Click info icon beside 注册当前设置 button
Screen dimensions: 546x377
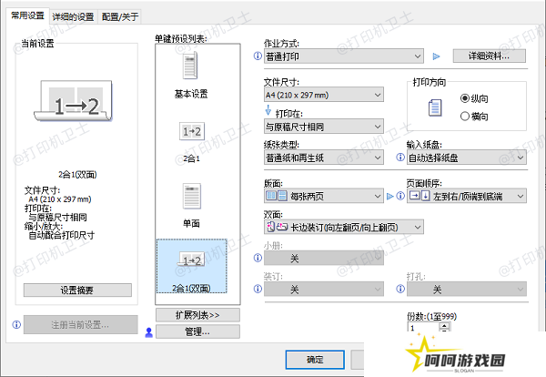[16, 324]
